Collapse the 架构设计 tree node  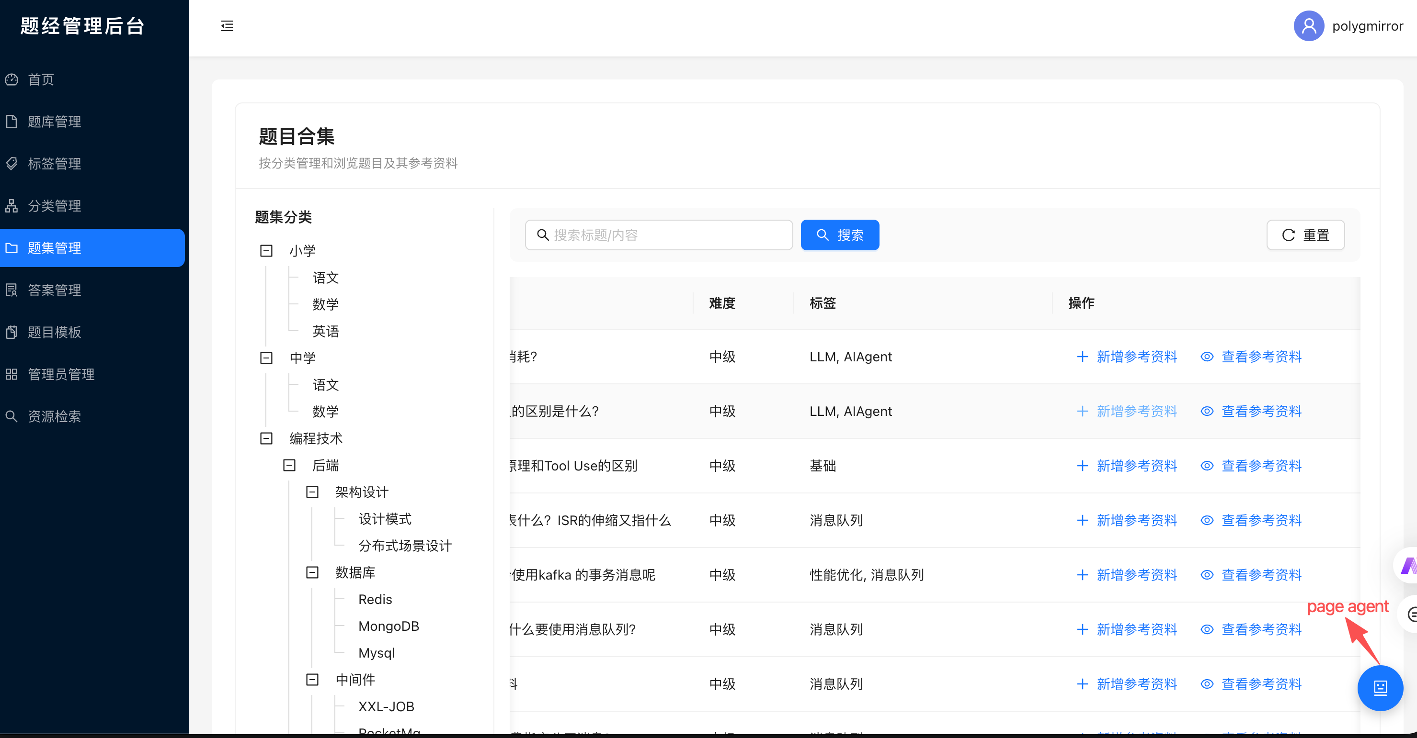pyautogui.click(x=312, y=492)
